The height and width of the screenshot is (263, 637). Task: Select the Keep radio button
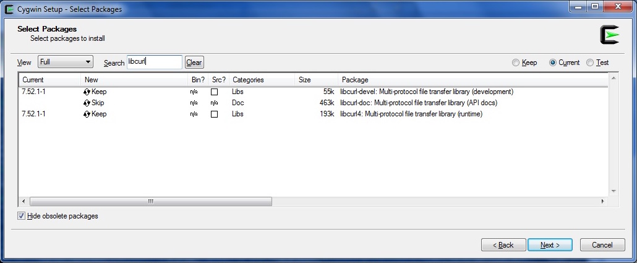pos(516,63)
